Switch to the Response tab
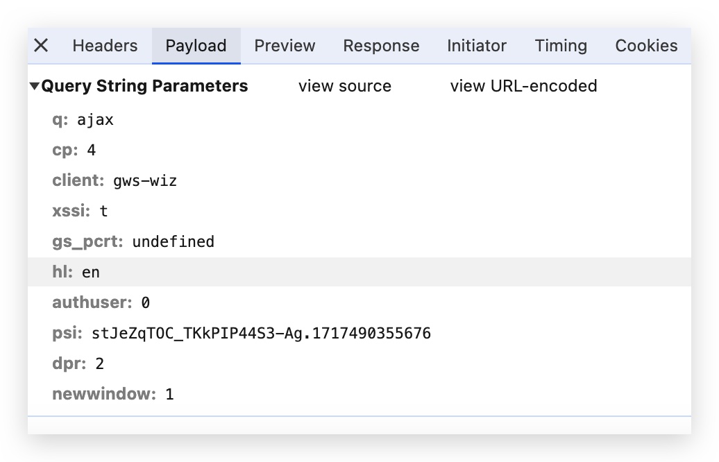 [381, 46]
